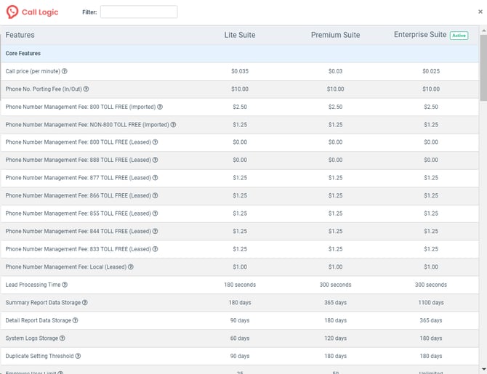Click help icon for Summary Report Data Storage

pos(85,303)
